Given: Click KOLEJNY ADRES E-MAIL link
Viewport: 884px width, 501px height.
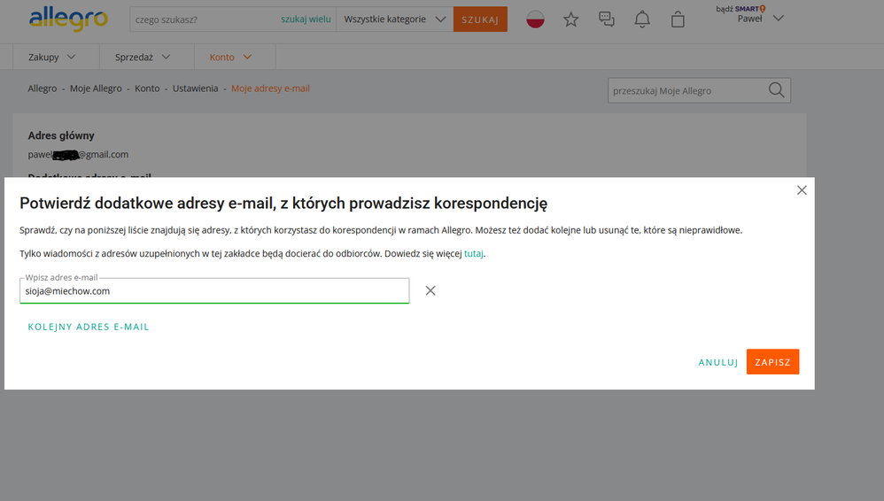Looking at the screenshot, I should click(x=89, y=327).
